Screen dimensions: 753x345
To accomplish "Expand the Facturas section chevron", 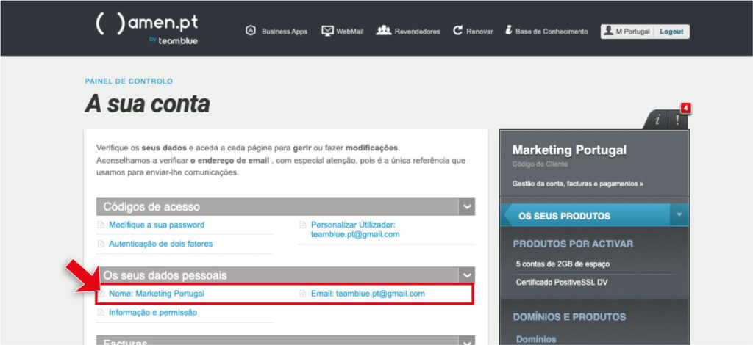I will pos(466,341).
